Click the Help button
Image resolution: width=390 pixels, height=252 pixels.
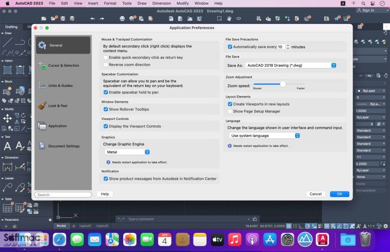105,194
